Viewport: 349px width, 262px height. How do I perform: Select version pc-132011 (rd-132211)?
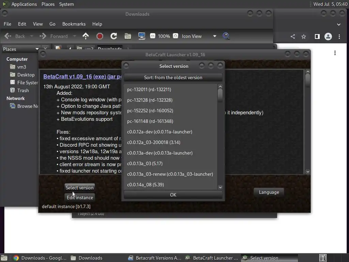(170, 89)
